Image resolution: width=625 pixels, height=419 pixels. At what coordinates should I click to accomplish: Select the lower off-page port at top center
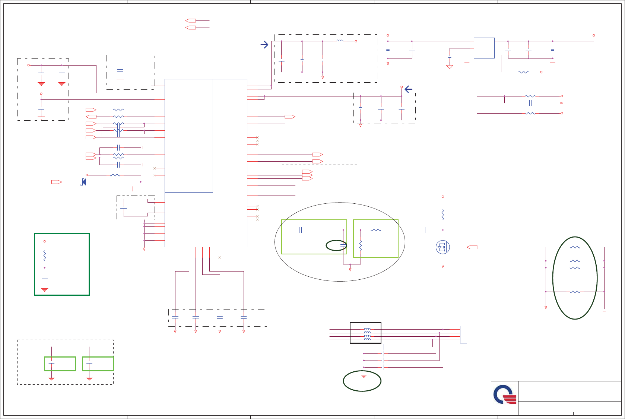coord(190,28)
